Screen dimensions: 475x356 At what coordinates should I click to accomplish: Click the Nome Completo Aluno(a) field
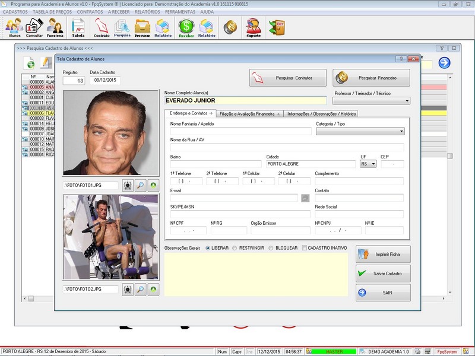pyautogui.click(x=246, y=100)
